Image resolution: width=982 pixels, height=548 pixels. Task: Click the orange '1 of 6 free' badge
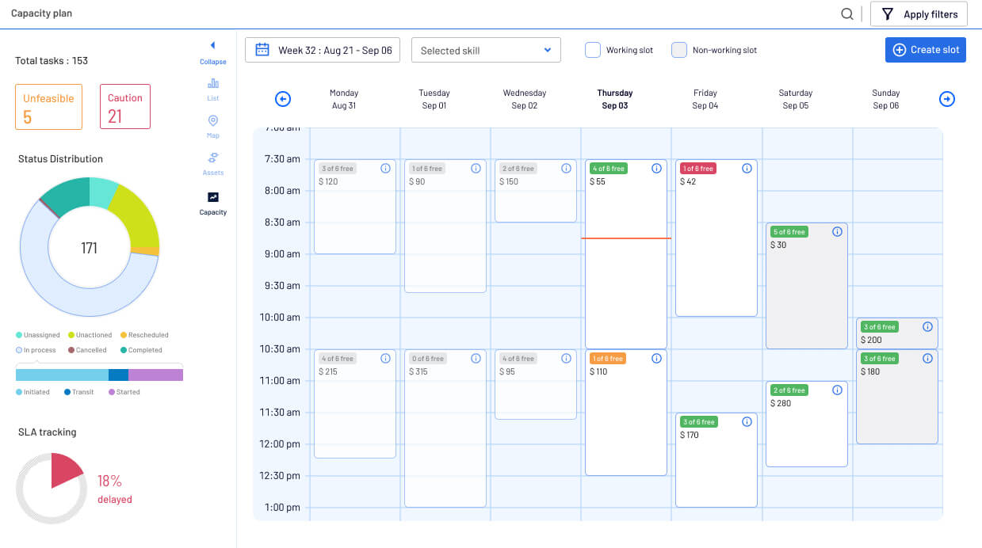tap(607, 359)
